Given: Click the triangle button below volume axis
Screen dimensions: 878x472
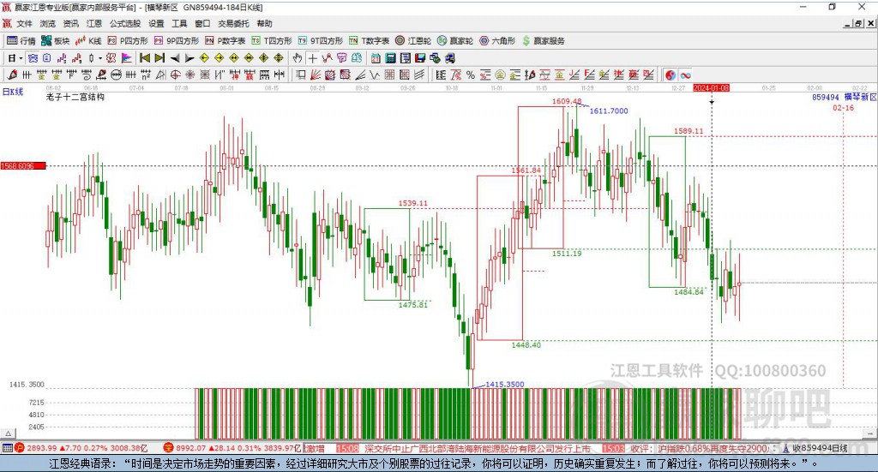Looking at the screenshot, I should coord(8,433).
